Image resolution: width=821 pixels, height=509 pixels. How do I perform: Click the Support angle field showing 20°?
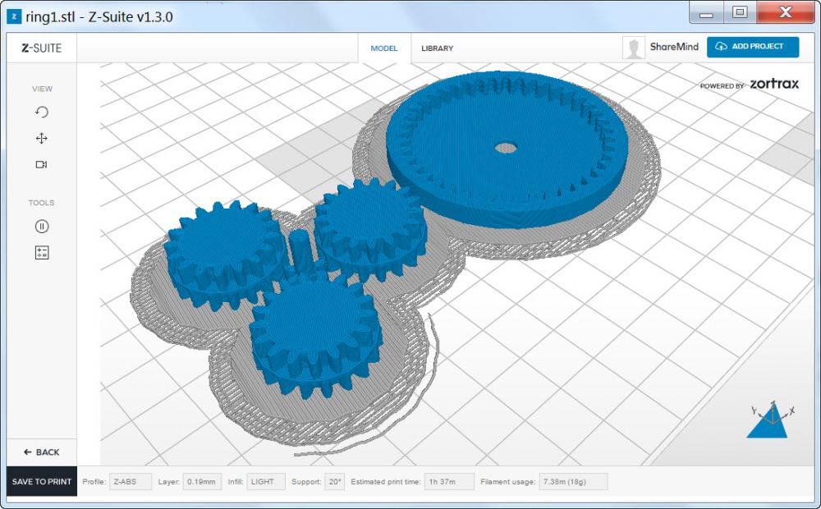[x=334, y=482]
